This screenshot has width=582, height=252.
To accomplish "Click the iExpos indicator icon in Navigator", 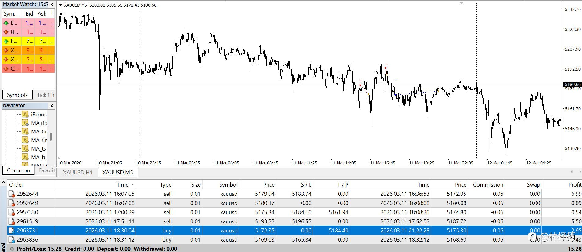I will [x=25, y=115].
